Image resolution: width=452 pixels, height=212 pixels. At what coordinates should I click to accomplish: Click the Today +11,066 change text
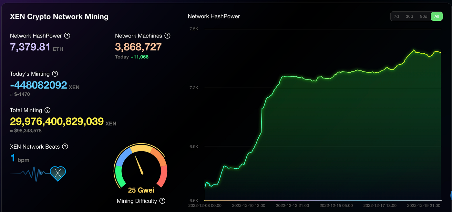click(132, 57)
